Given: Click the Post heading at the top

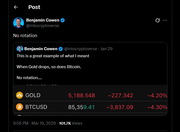Looking at the screenshot, I should pyautogui.click(x=34, y=7).
